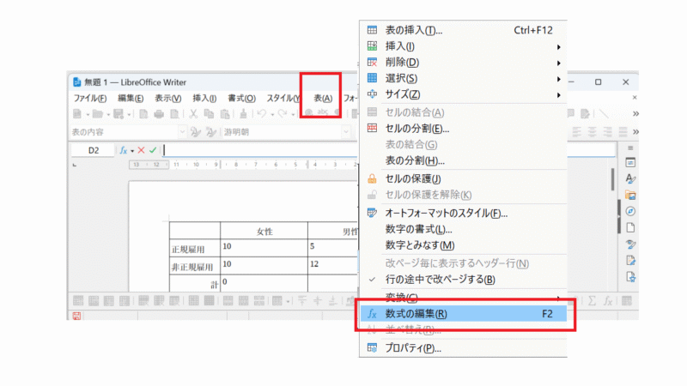
Task: Open the sidebar Gallery icon
Action: (x=630, y=196)
